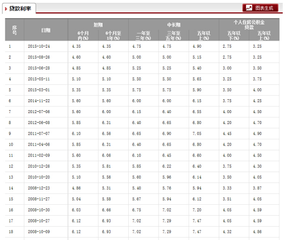Select the date 2015-10-24 in row 1
Screen dimensions: 286x240
39,46
